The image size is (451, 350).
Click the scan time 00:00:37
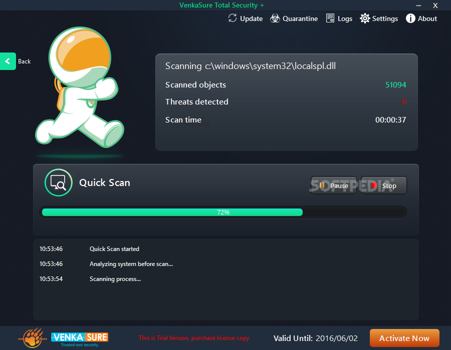pos(390,120)
